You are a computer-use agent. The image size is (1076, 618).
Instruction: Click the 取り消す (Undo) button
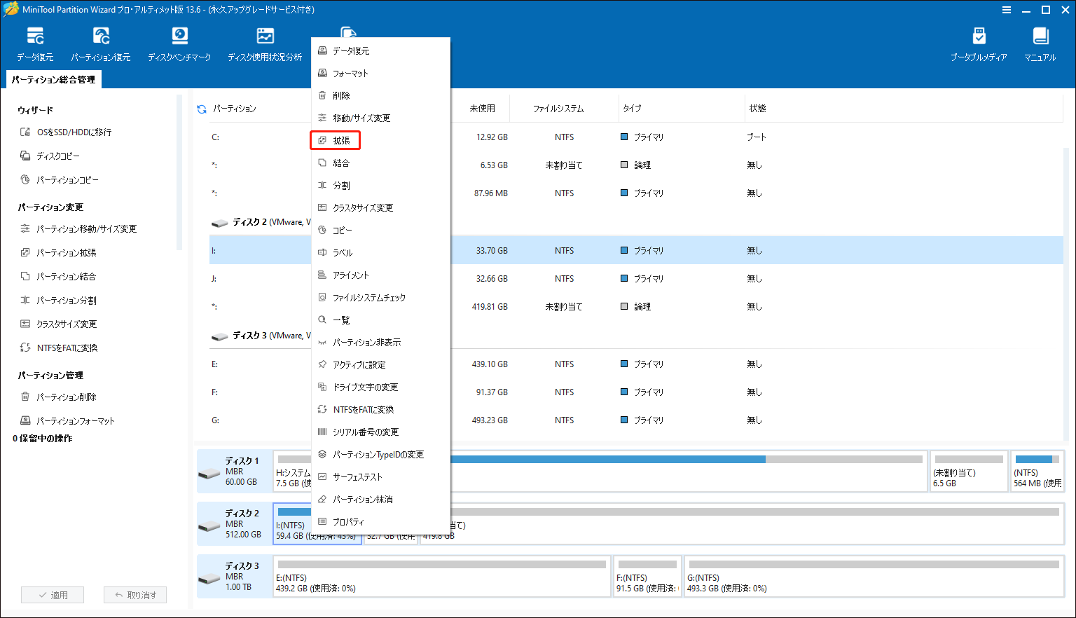135,595
